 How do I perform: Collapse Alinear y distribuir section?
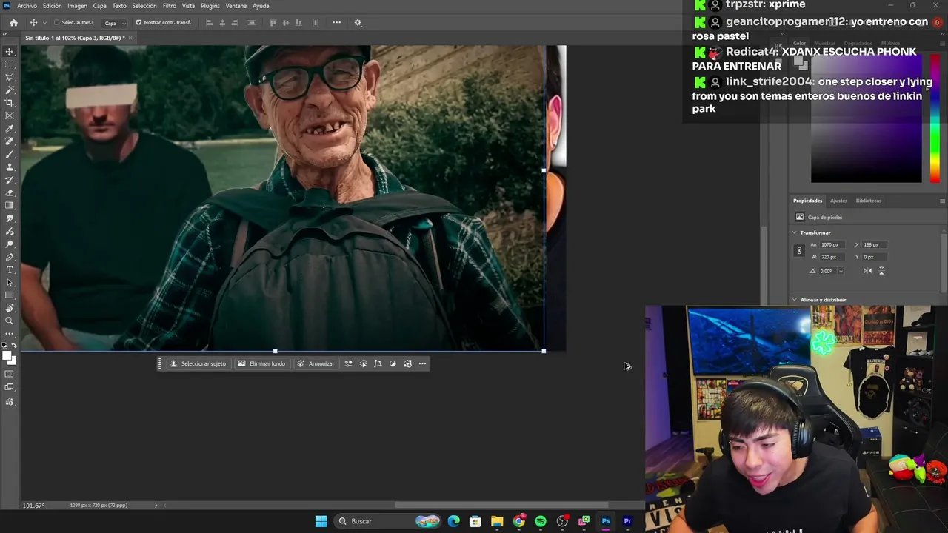795,300
